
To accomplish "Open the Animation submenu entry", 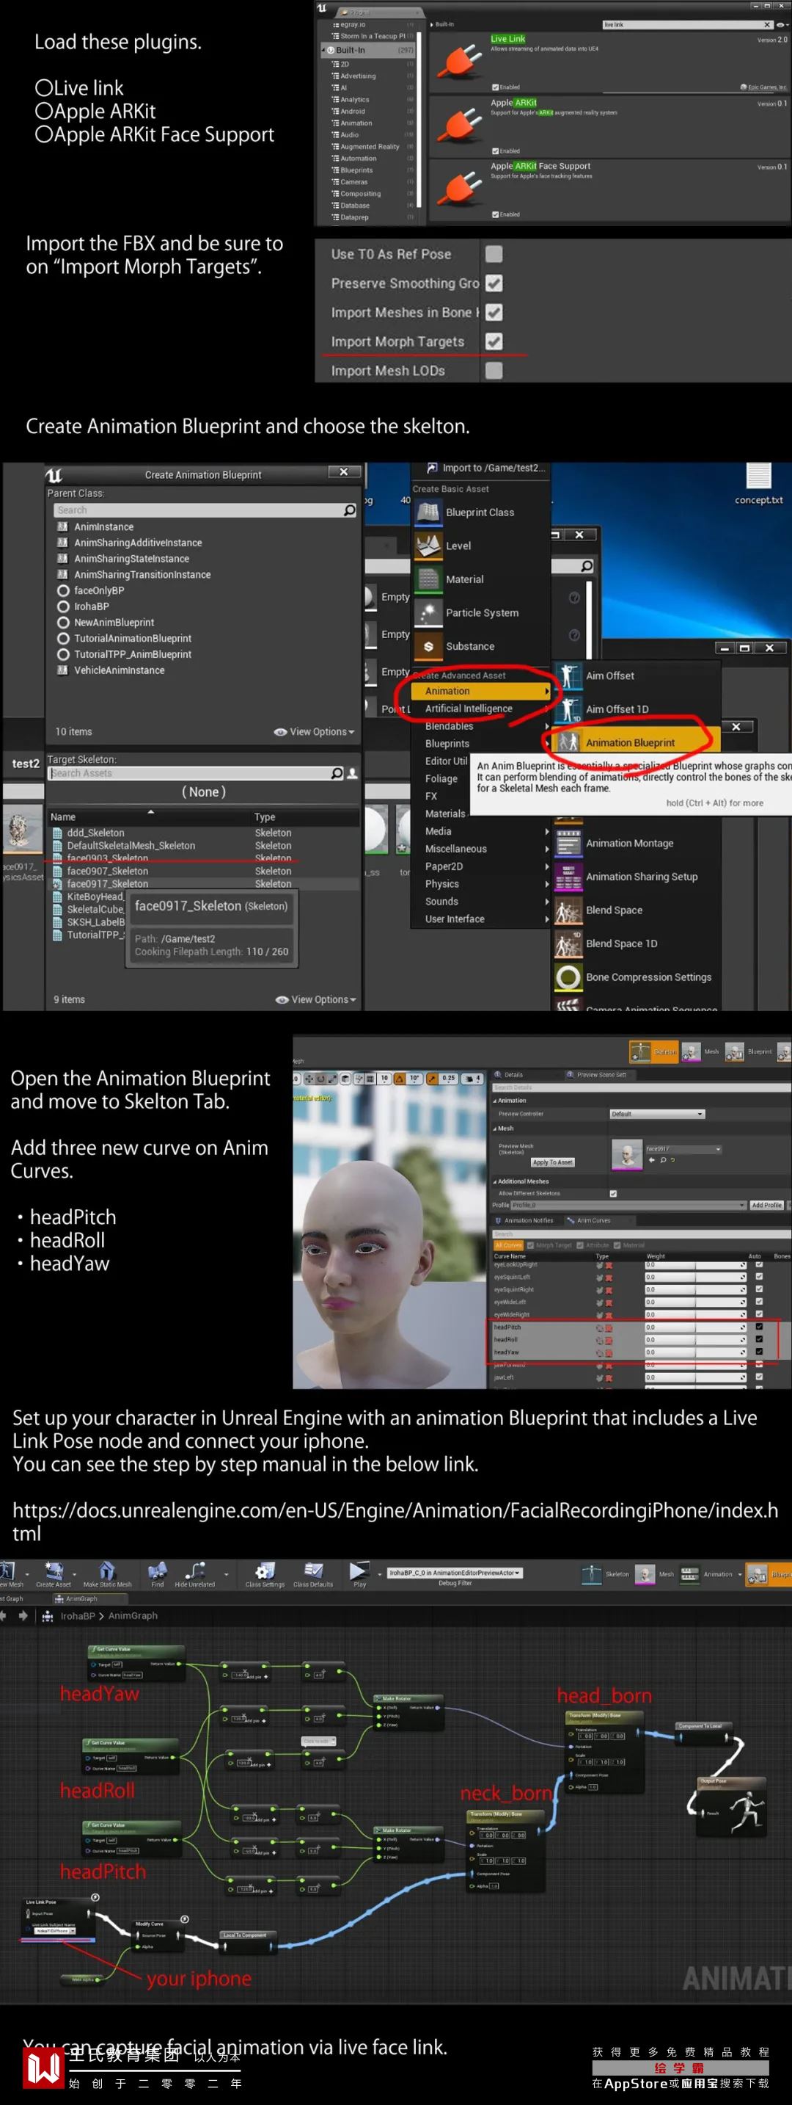I will pos(480,692).
